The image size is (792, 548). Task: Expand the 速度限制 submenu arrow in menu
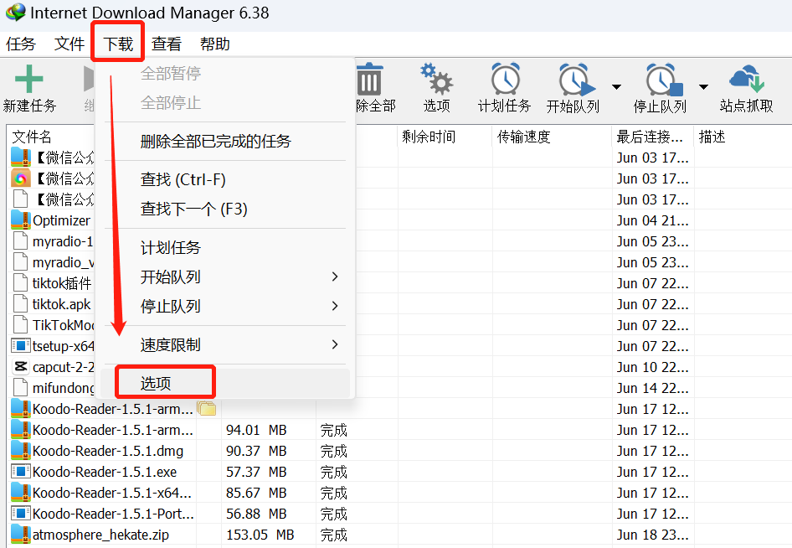tap(334, 344)
